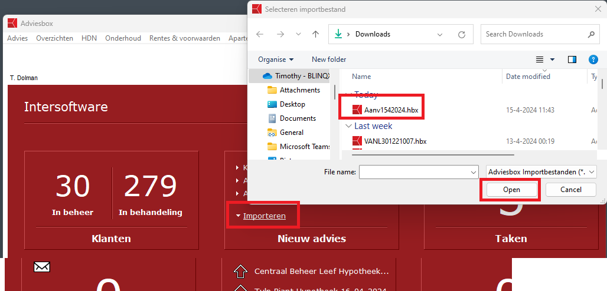Viewport: 607px width, 291px height.
Task: Click the Back arrow in file dialog
Action: pos(260,34)
